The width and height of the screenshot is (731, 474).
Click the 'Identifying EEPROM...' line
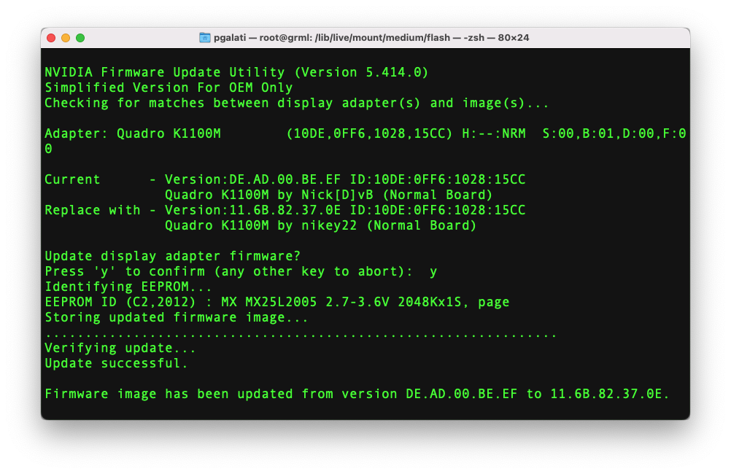[128, 287]
